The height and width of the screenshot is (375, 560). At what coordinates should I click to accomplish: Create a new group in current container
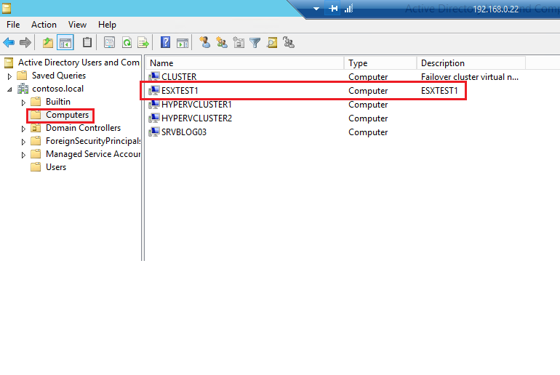(x=222, y=43)
